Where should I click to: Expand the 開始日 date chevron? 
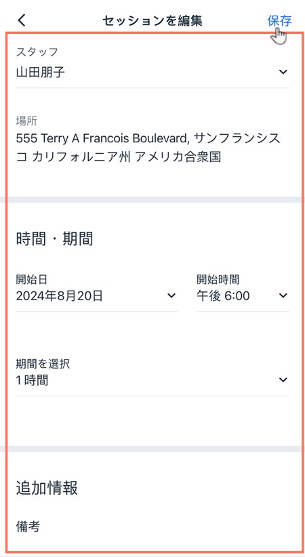click(171, 295)
